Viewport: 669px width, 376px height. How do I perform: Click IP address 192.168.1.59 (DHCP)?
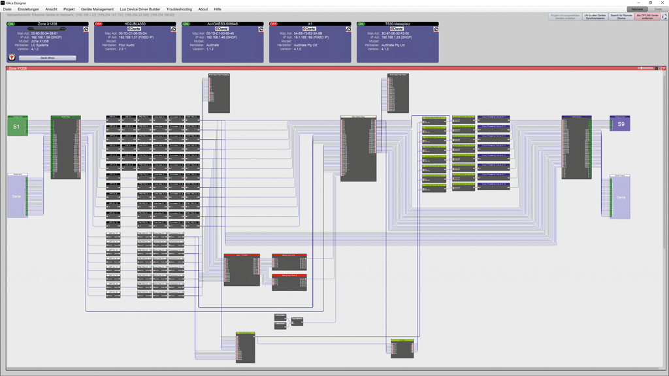[46, 37]
